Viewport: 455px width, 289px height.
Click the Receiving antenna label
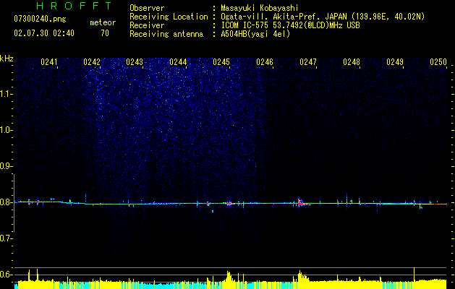tap(166, 34)
